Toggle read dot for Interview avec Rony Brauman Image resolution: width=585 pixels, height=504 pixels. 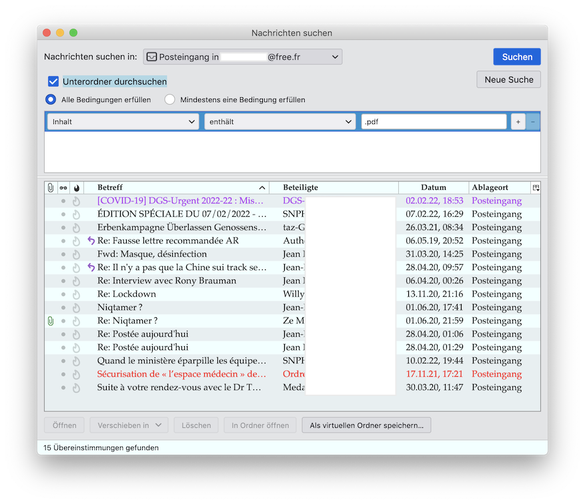[63, 281]
